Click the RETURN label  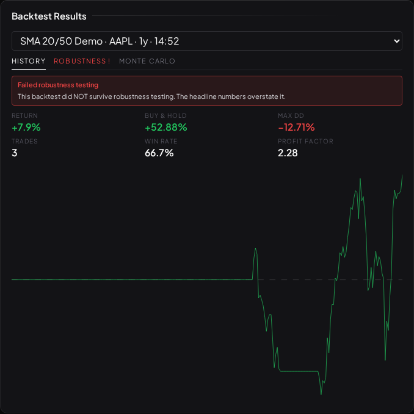tap(24, 115)
